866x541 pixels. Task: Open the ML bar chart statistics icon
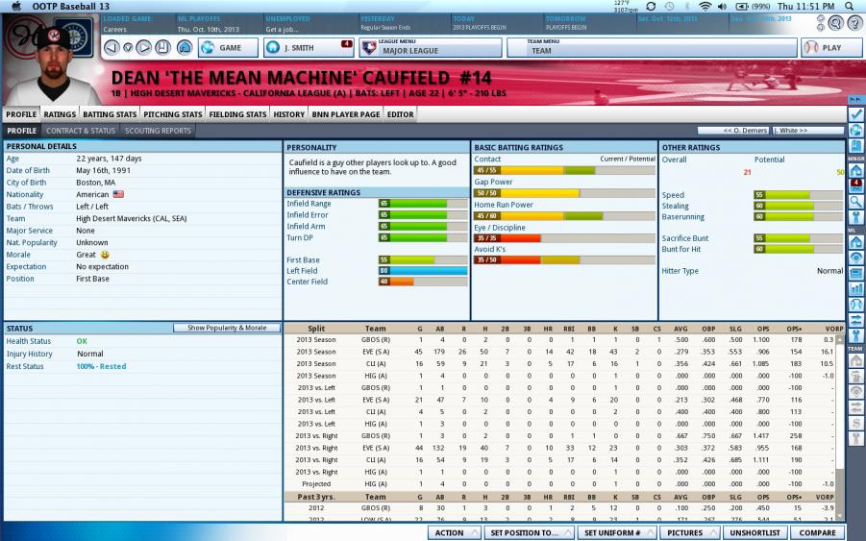pos(856,288)
